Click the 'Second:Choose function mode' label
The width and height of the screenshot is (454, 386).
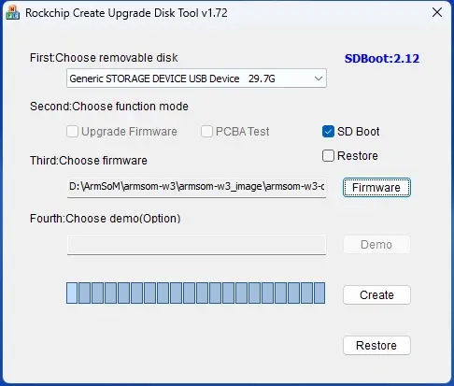(x=109, y=107)
